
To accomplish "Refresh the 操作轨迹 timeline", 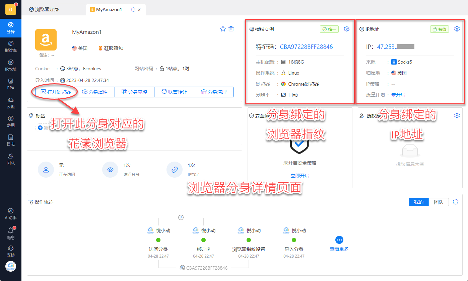I will pos(456,202).
